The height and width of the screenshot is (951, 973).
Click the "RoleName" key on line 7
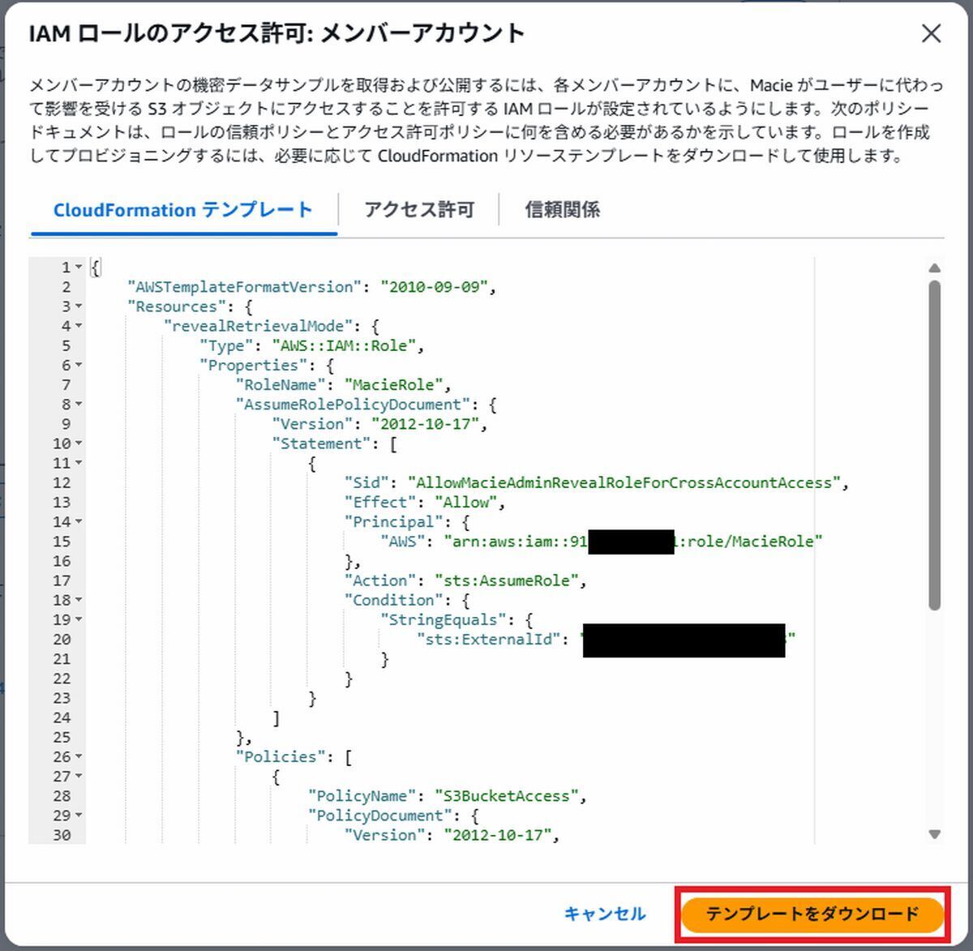click(281, 384)
